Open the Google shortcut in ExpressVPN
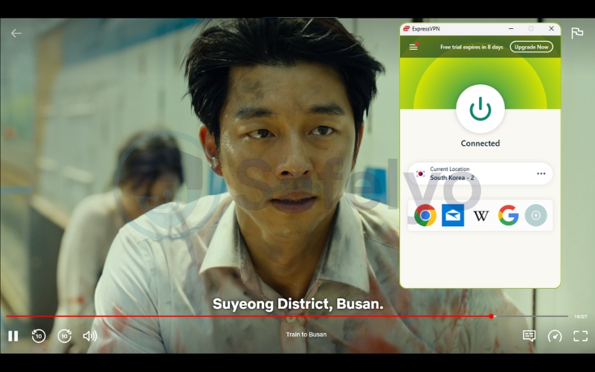Image resolution: width=595 pixels, height=372 pixels. click(509, 215)
